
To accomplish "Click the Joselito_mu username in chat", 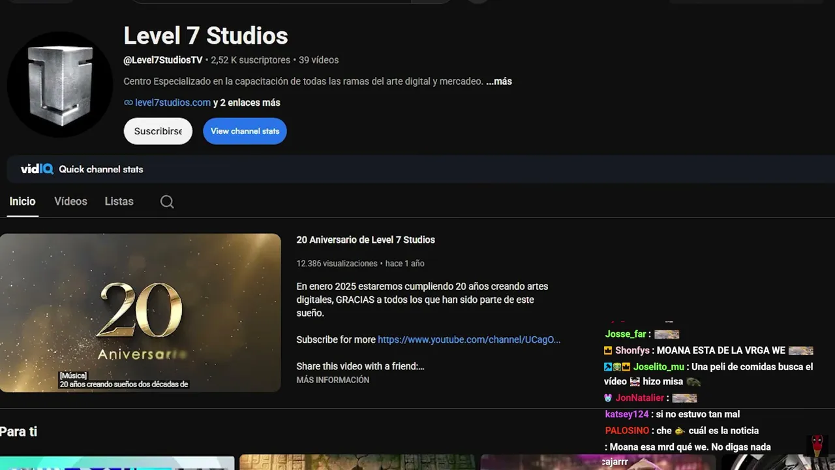I will point(659,367).
